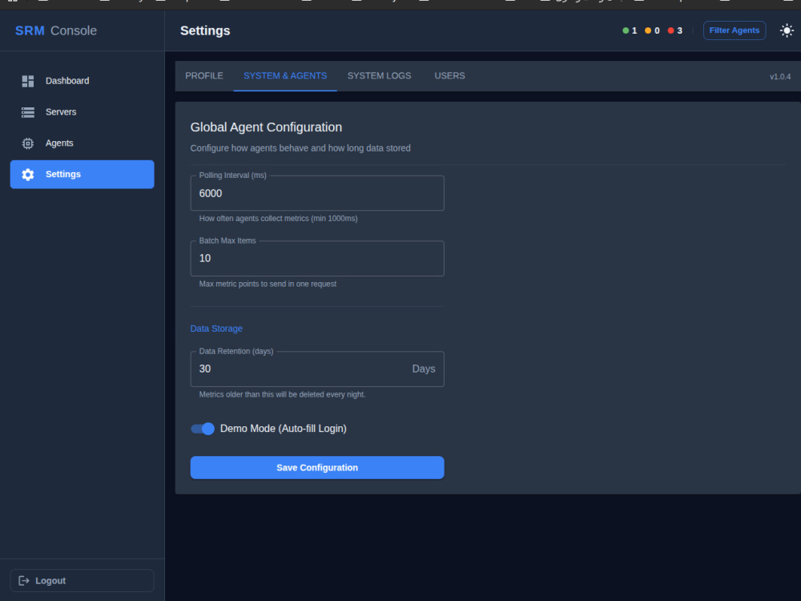
Task: Click the Logout arrow icon
Action: pyautogui.click(x=23, y=580)
